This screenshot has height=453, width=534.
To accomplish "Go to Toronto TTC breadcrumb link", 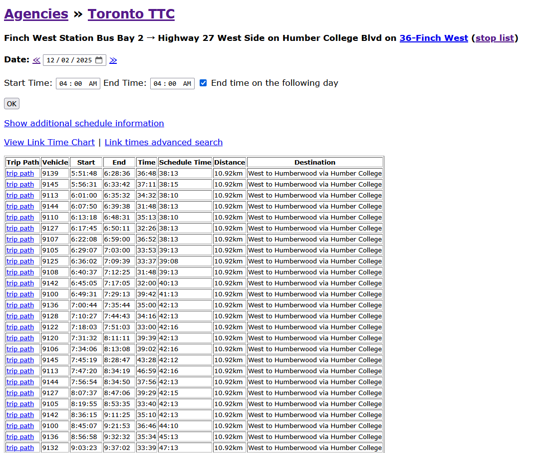I will click(x=131, y=14).
